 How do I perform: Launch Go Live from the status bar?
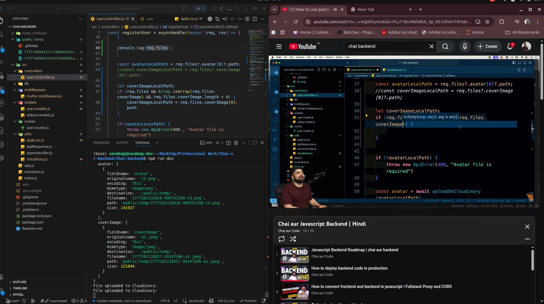click(x=225, y=300)
